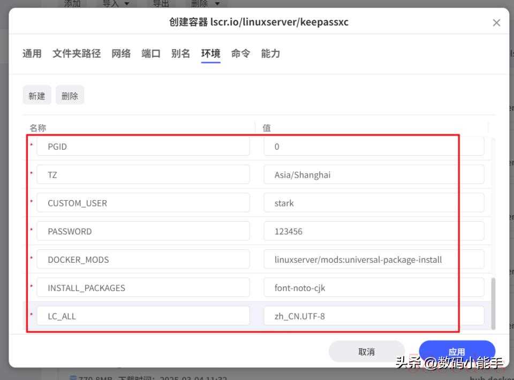Click 应用 to apply settings
The image size is (514, 380).
pyautogui.click(x=457, y=352)
